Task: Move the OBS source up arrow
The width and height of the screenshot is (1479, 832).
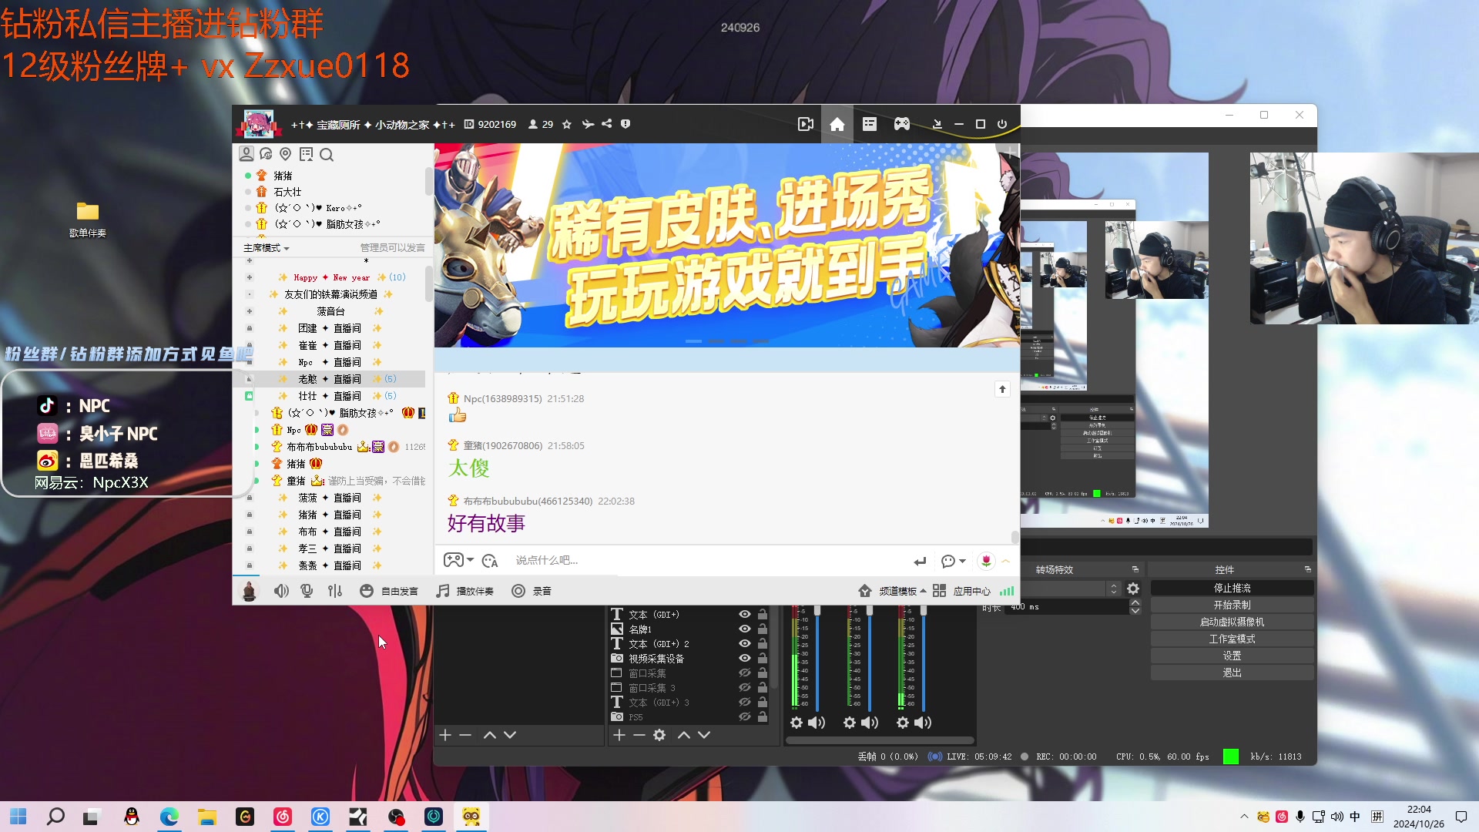Action: pyautogui.click(x=684, y=735)
